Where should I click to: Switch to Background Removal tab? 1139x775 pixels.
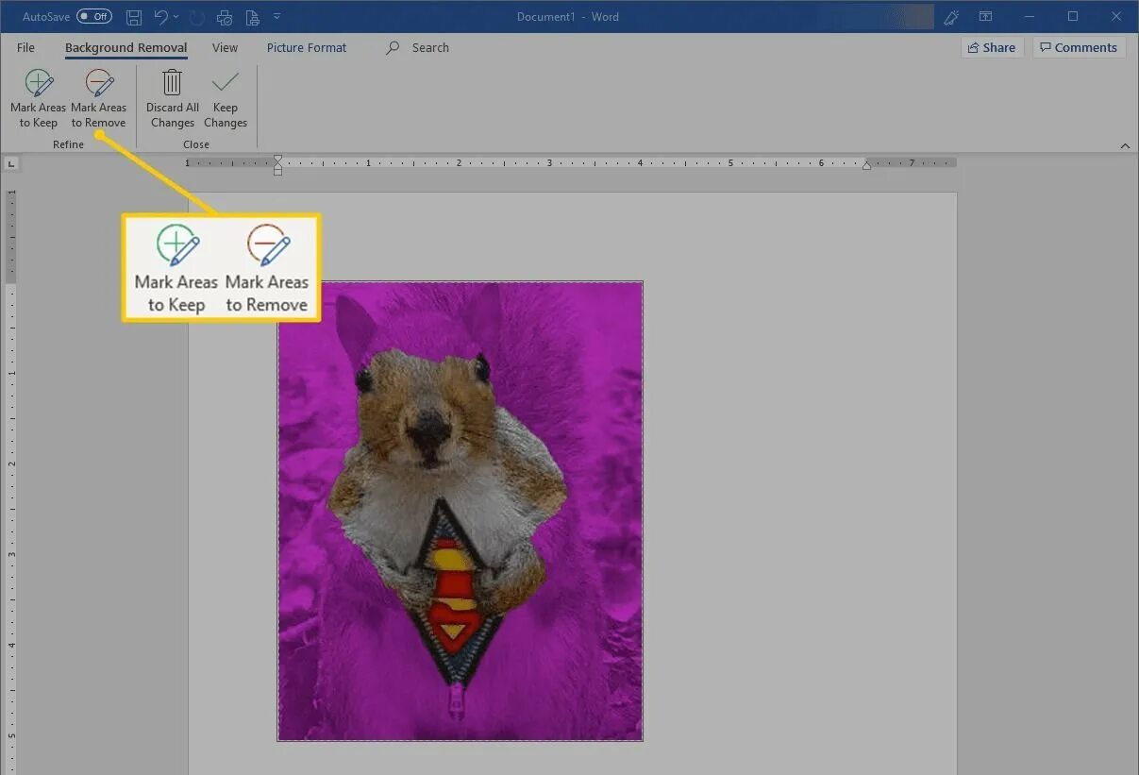126,48
